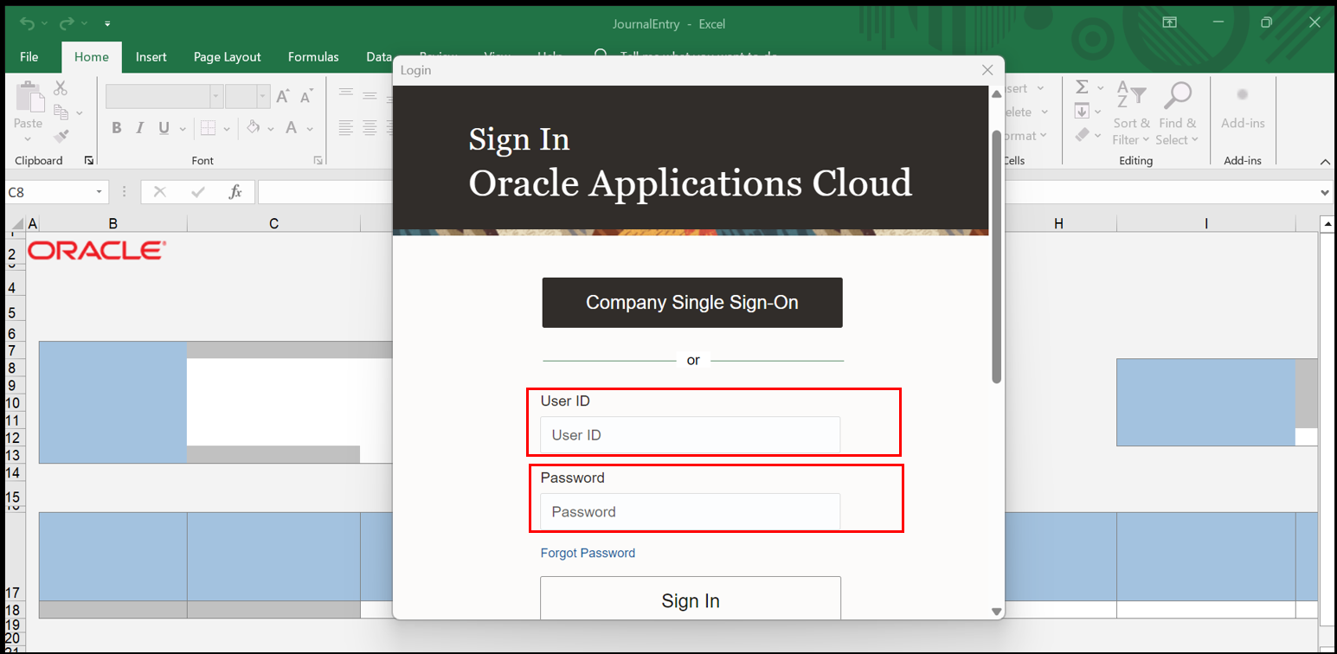Click the Forgot Password link
This screenshot has height=654, width=1337.
tap(588, 553)
